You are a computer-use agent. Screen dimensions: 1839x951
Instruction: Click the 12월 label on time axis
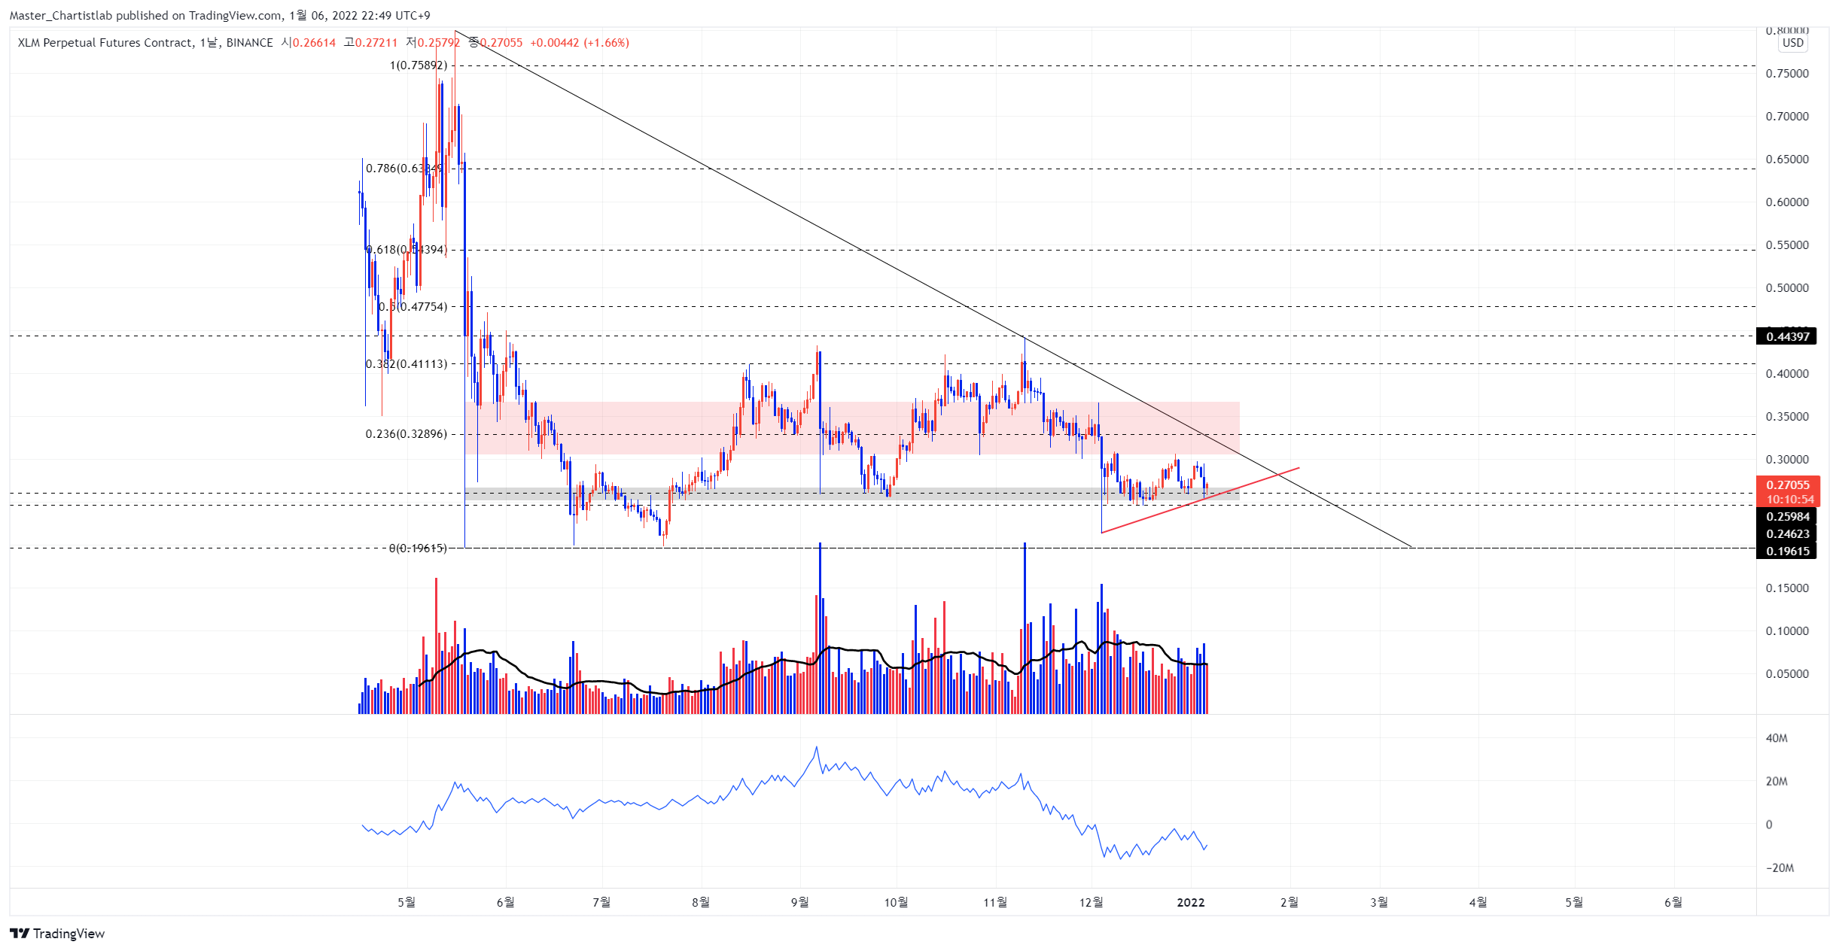point(1092,902)
